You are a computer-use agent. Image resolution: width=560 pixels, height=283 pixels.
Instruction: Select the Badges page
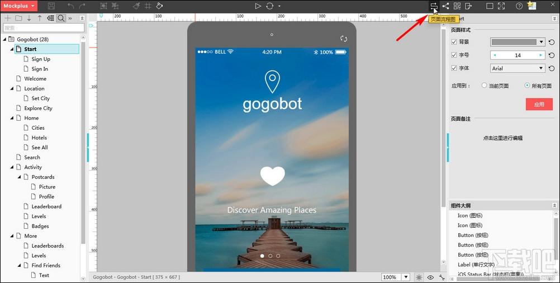pyautogui.click(x=40, y=226)
